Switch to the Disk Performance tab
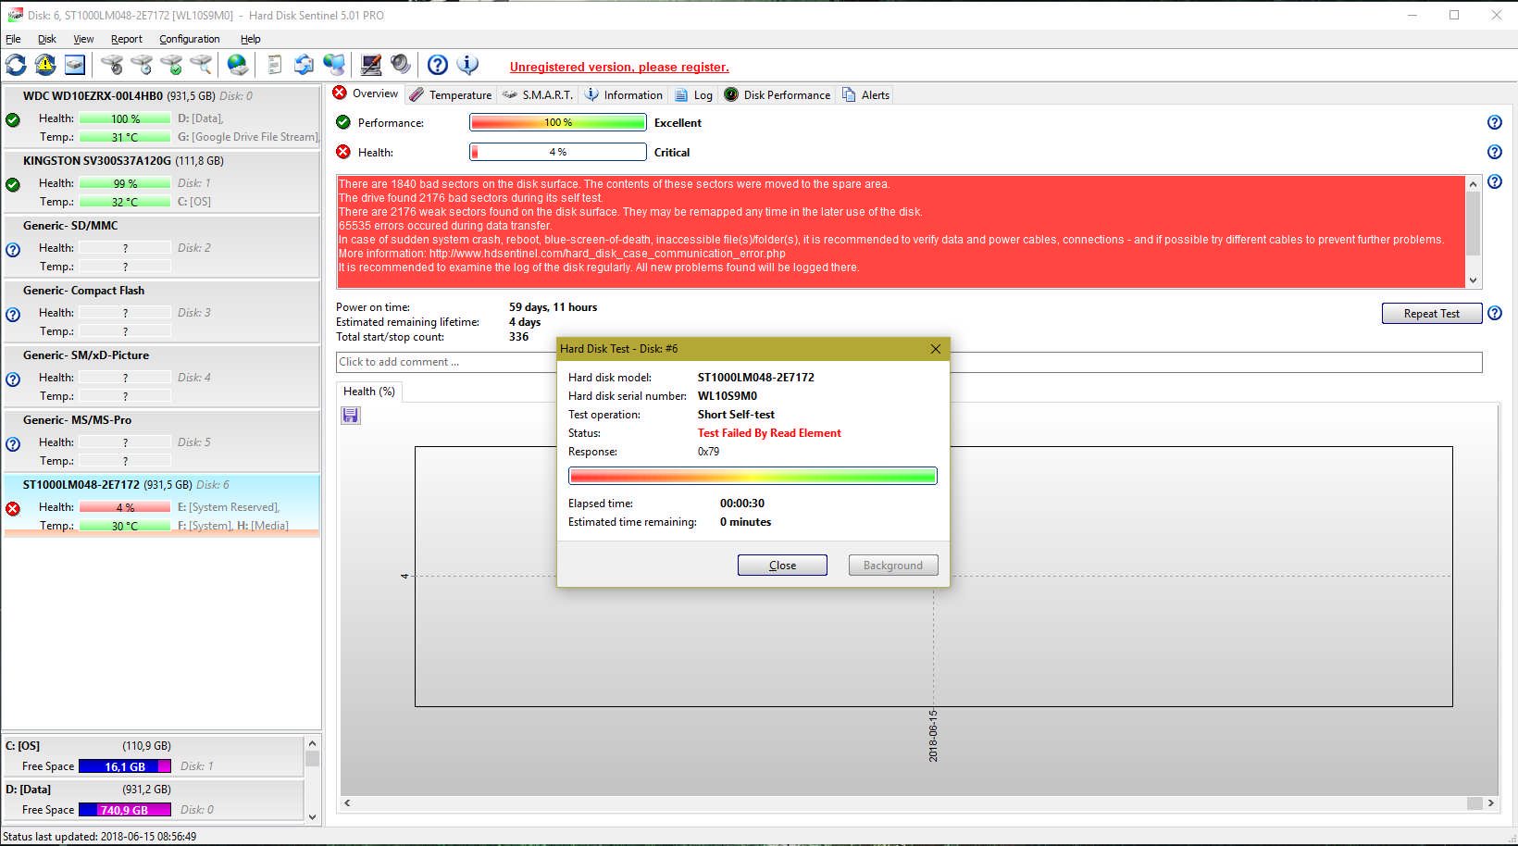The width and height of the screenshot is (1518, 846). tap(777, 94)
